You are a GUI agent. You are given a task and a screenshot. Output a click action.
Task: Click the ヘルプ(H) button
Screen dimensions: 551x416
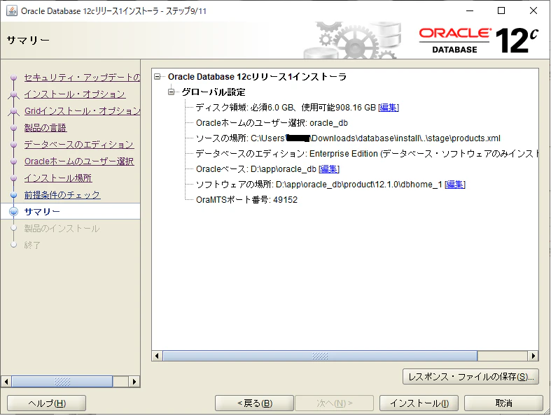[x=46, y=403]
